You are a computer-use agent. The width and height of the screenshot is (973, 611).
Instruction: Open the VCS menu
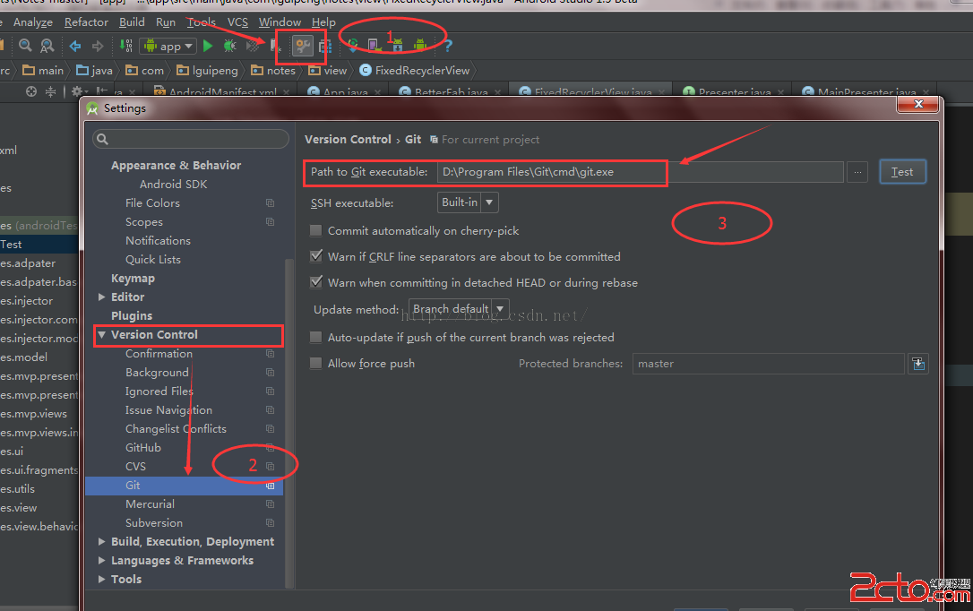pyautogui.click(x=237, y=22)
